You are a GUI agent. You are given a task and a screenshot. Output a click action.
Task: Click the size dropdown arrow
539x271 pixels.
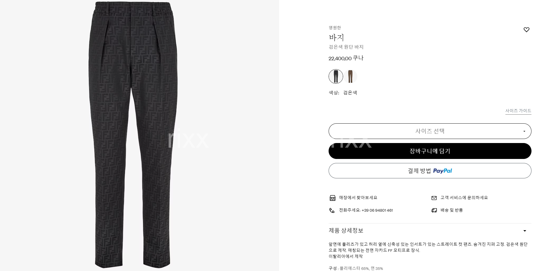point(524,131)
